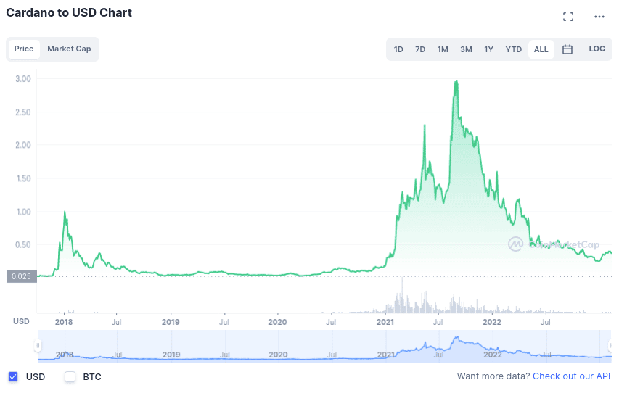Grab the left range navigator handle
The image size is (627, 401).
pyautogui.click(x=38, y=345)
